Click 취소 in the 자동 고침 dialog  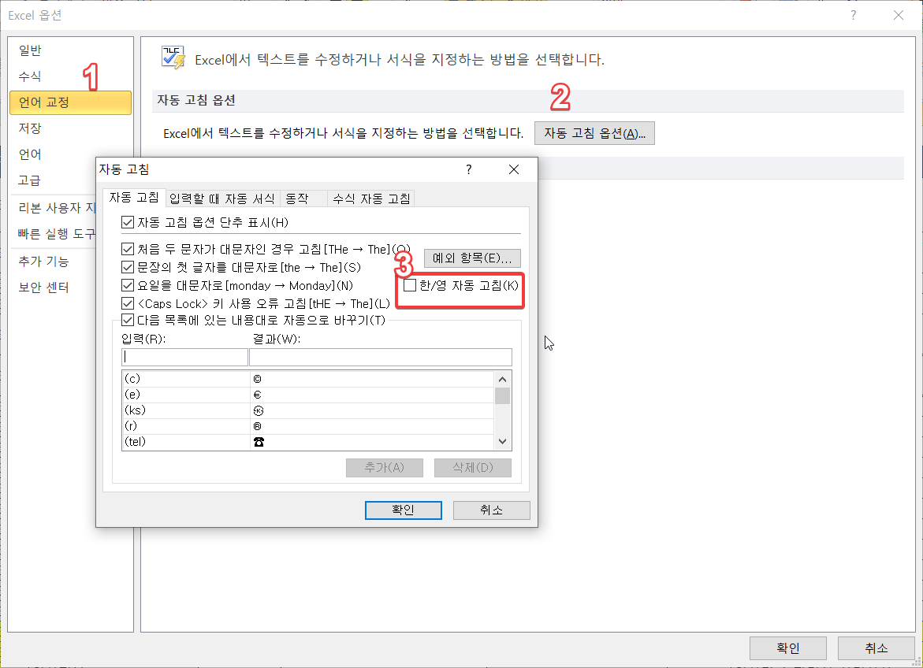click(x=492, y=510)
